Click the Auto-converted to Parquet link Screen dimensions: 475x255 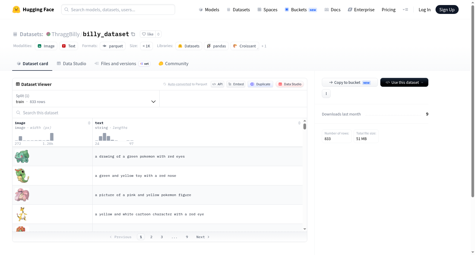pos(179,84)
